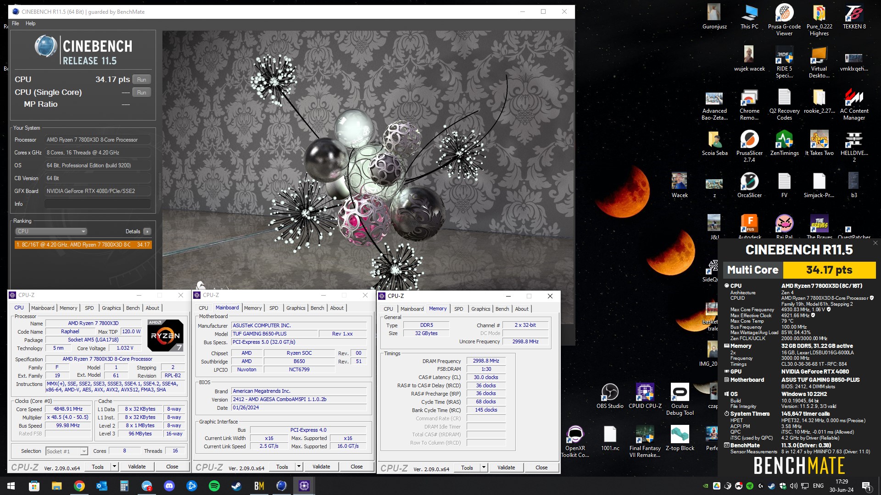Viewport: 881px width, 495px height.
Task: Run the CPU multi-core benchmark
Action: coord(141,80)
